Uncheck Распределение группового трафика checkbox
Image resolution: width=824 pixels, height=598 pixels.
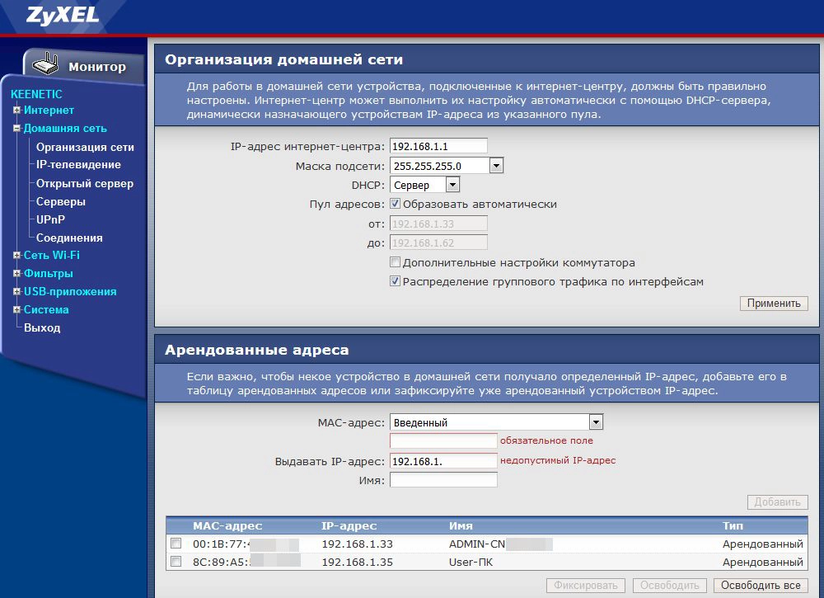point(396,281)
